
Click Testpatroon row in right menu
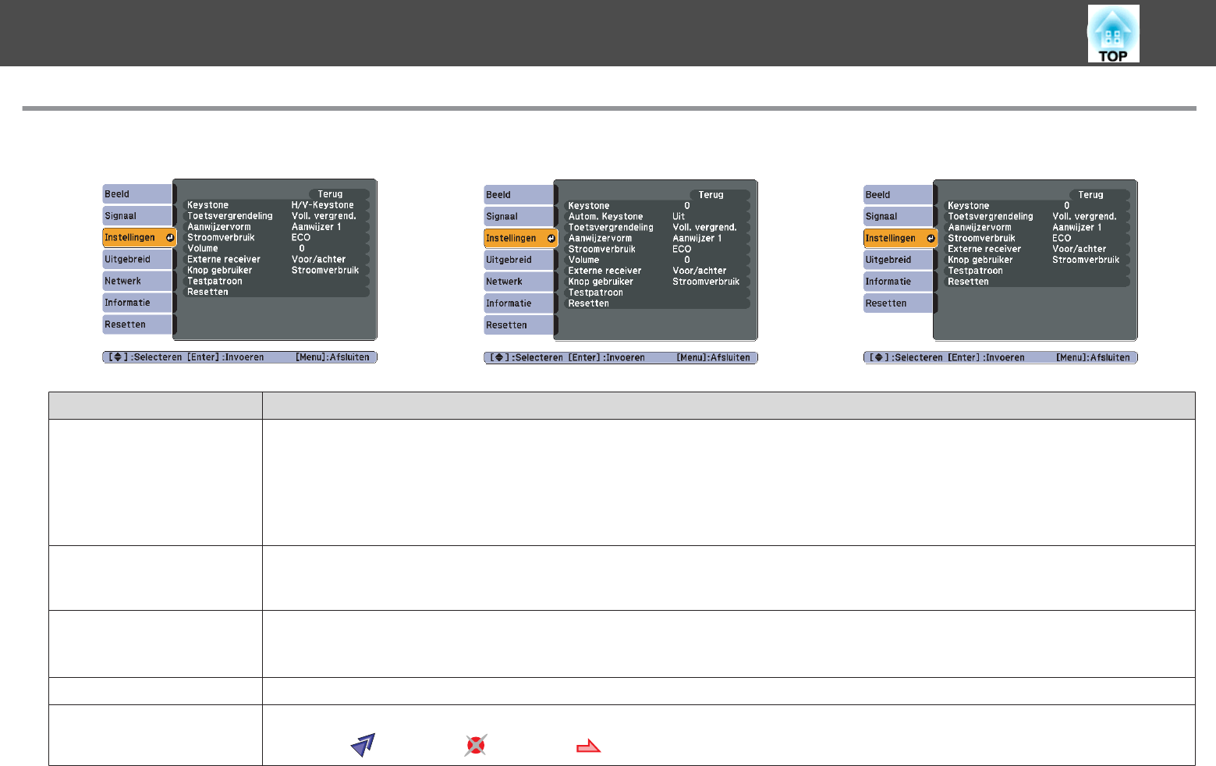[x=1037, y=271]
